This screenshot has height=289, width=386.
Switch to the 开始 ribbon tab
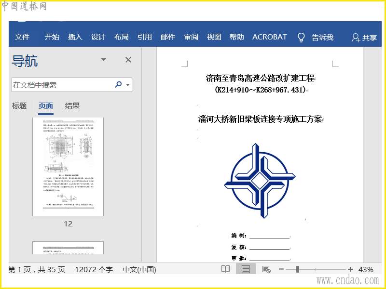(52, 37)
